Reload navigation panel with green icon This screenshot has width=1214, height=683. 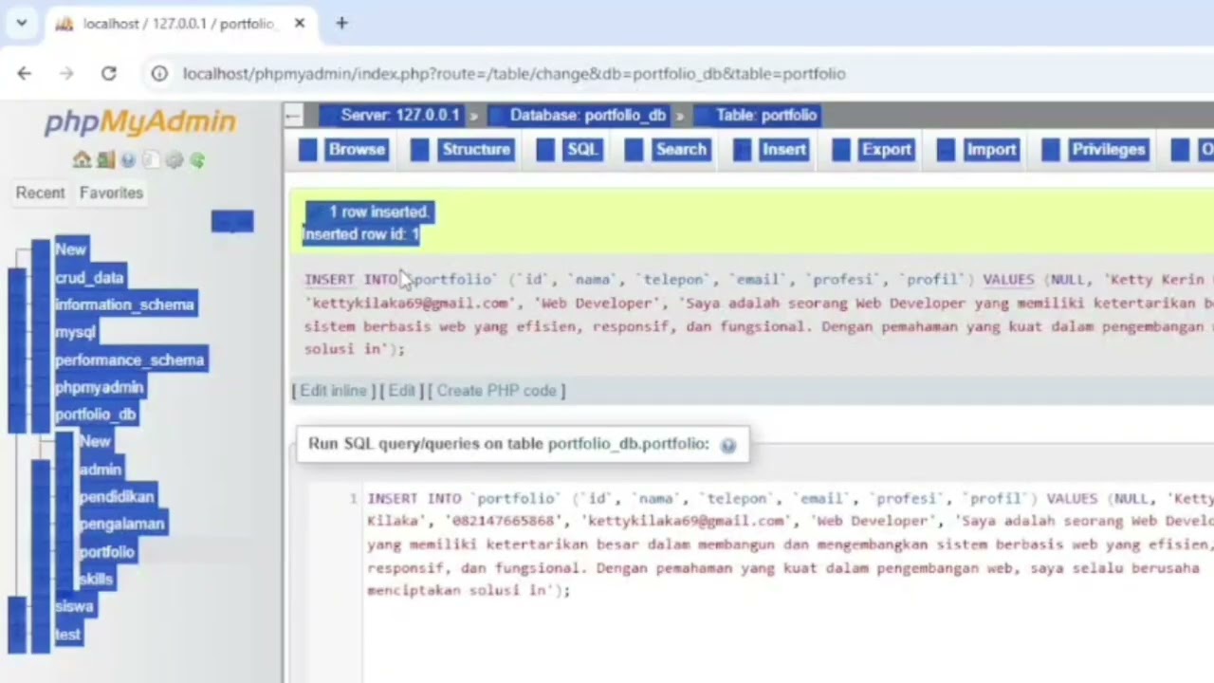197,160
